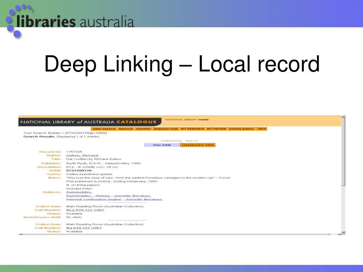This screenshot has height=272, width=363.
Task: Open author link Sutton, Richard
Action: pos(82,155)
